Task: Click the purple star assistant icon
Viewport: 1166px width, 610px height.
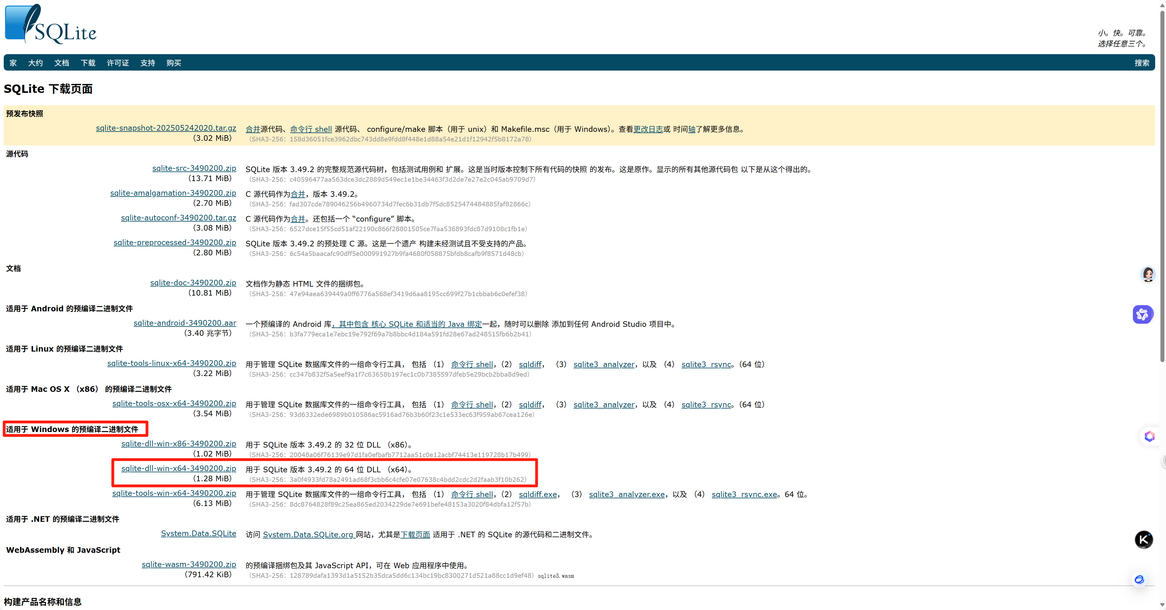Action: click(1142, 314)
